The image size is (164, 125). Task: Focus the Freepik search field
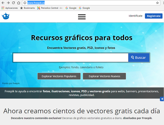71,58
